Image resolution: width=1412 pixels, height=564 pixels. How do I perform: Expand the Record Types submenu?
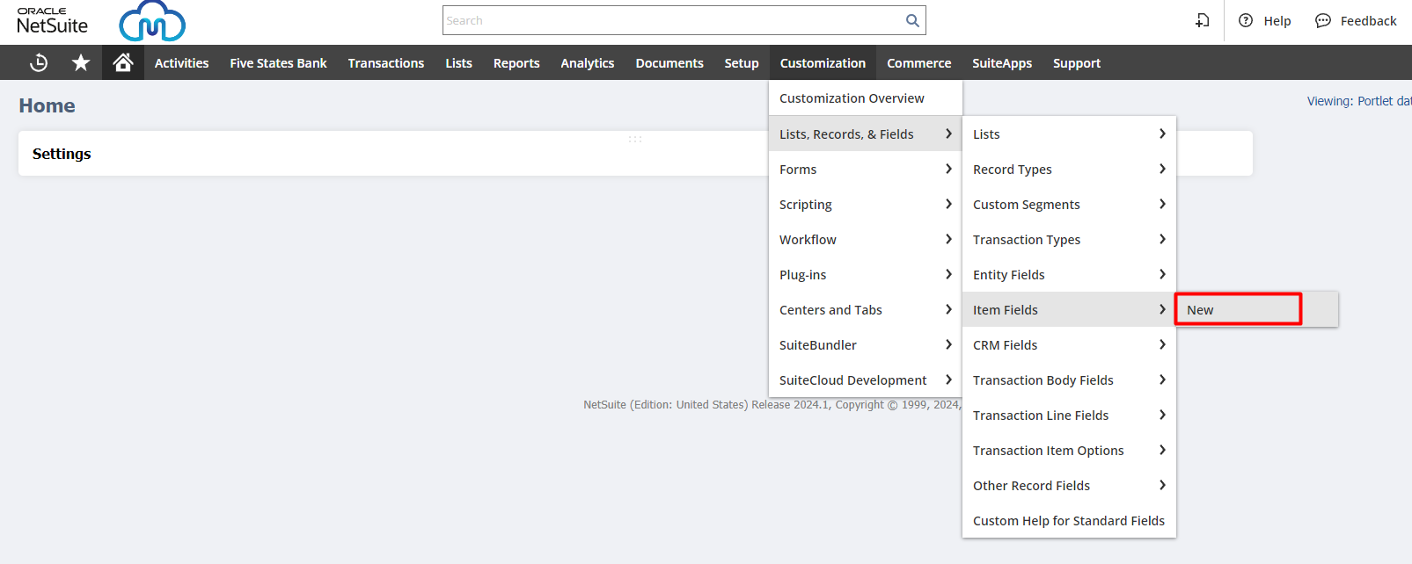[x=1068, y=169]
